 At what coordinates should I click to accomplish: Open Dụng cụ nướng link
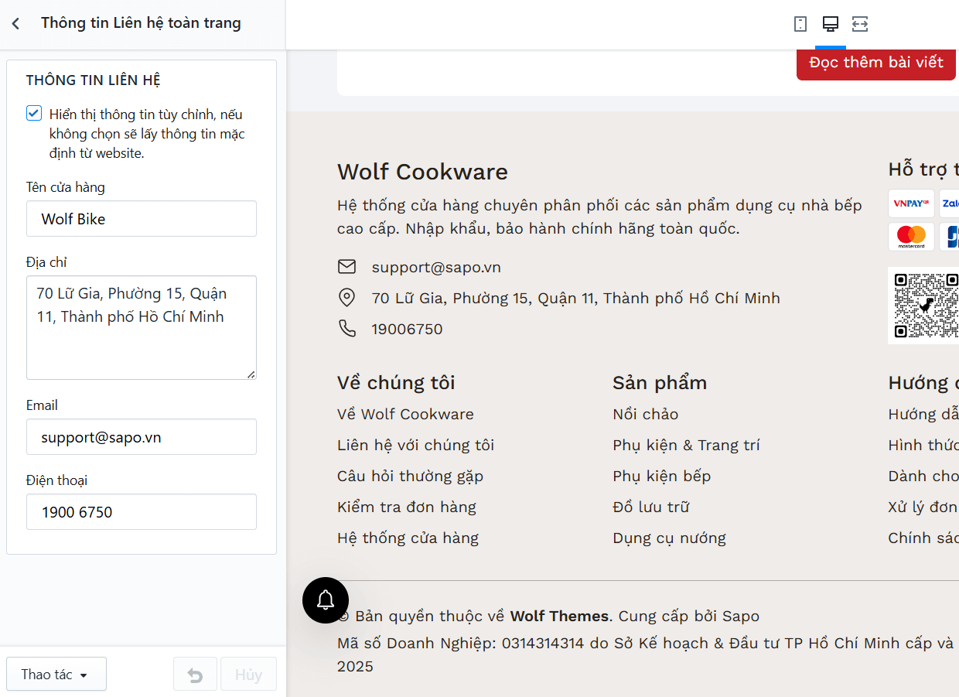tap(670, 538)
